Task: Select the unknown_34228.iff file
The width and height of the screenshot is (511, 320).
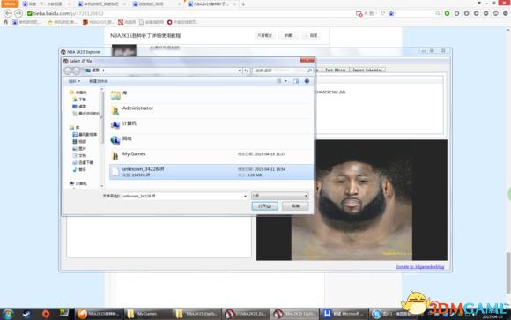Action: click(211, 172)
